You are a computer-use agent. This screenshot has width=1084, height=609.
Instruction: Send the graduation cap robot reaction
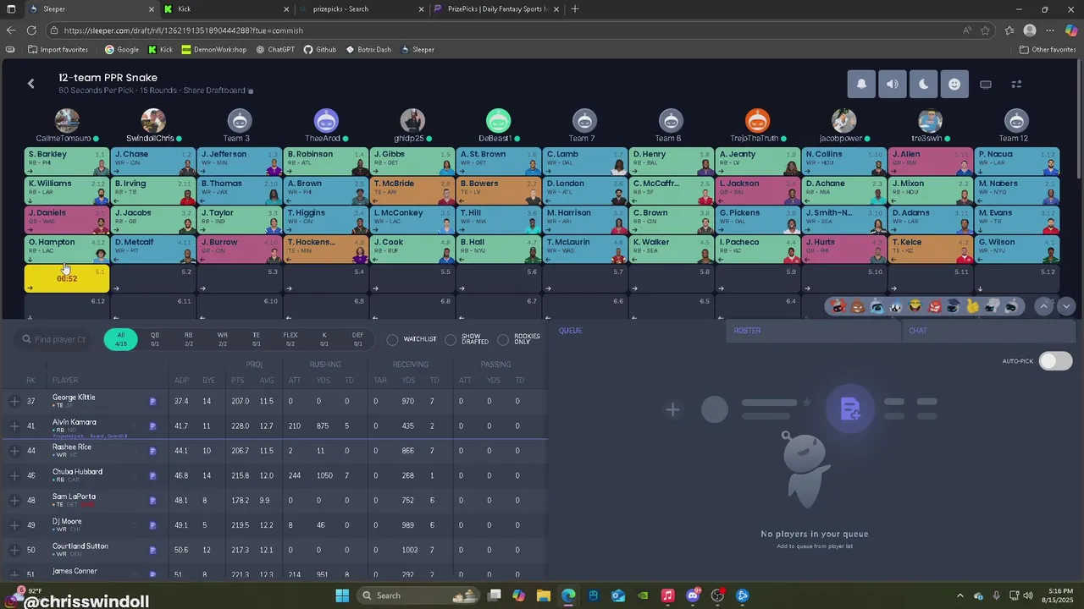pos(954,306)
